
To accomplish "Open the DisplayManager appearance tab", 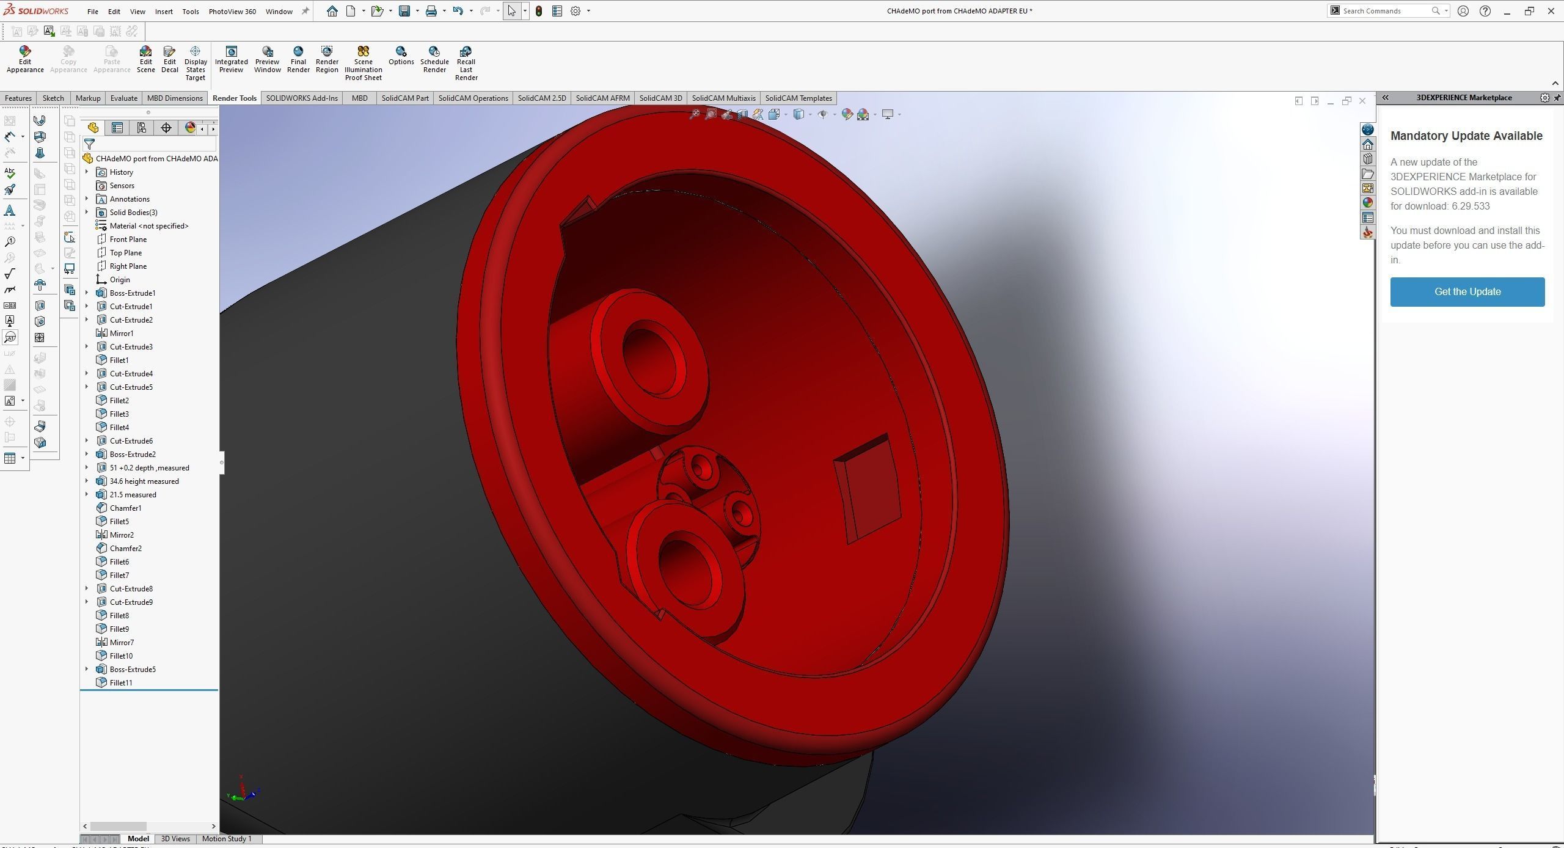I will (x=190, y=128).
